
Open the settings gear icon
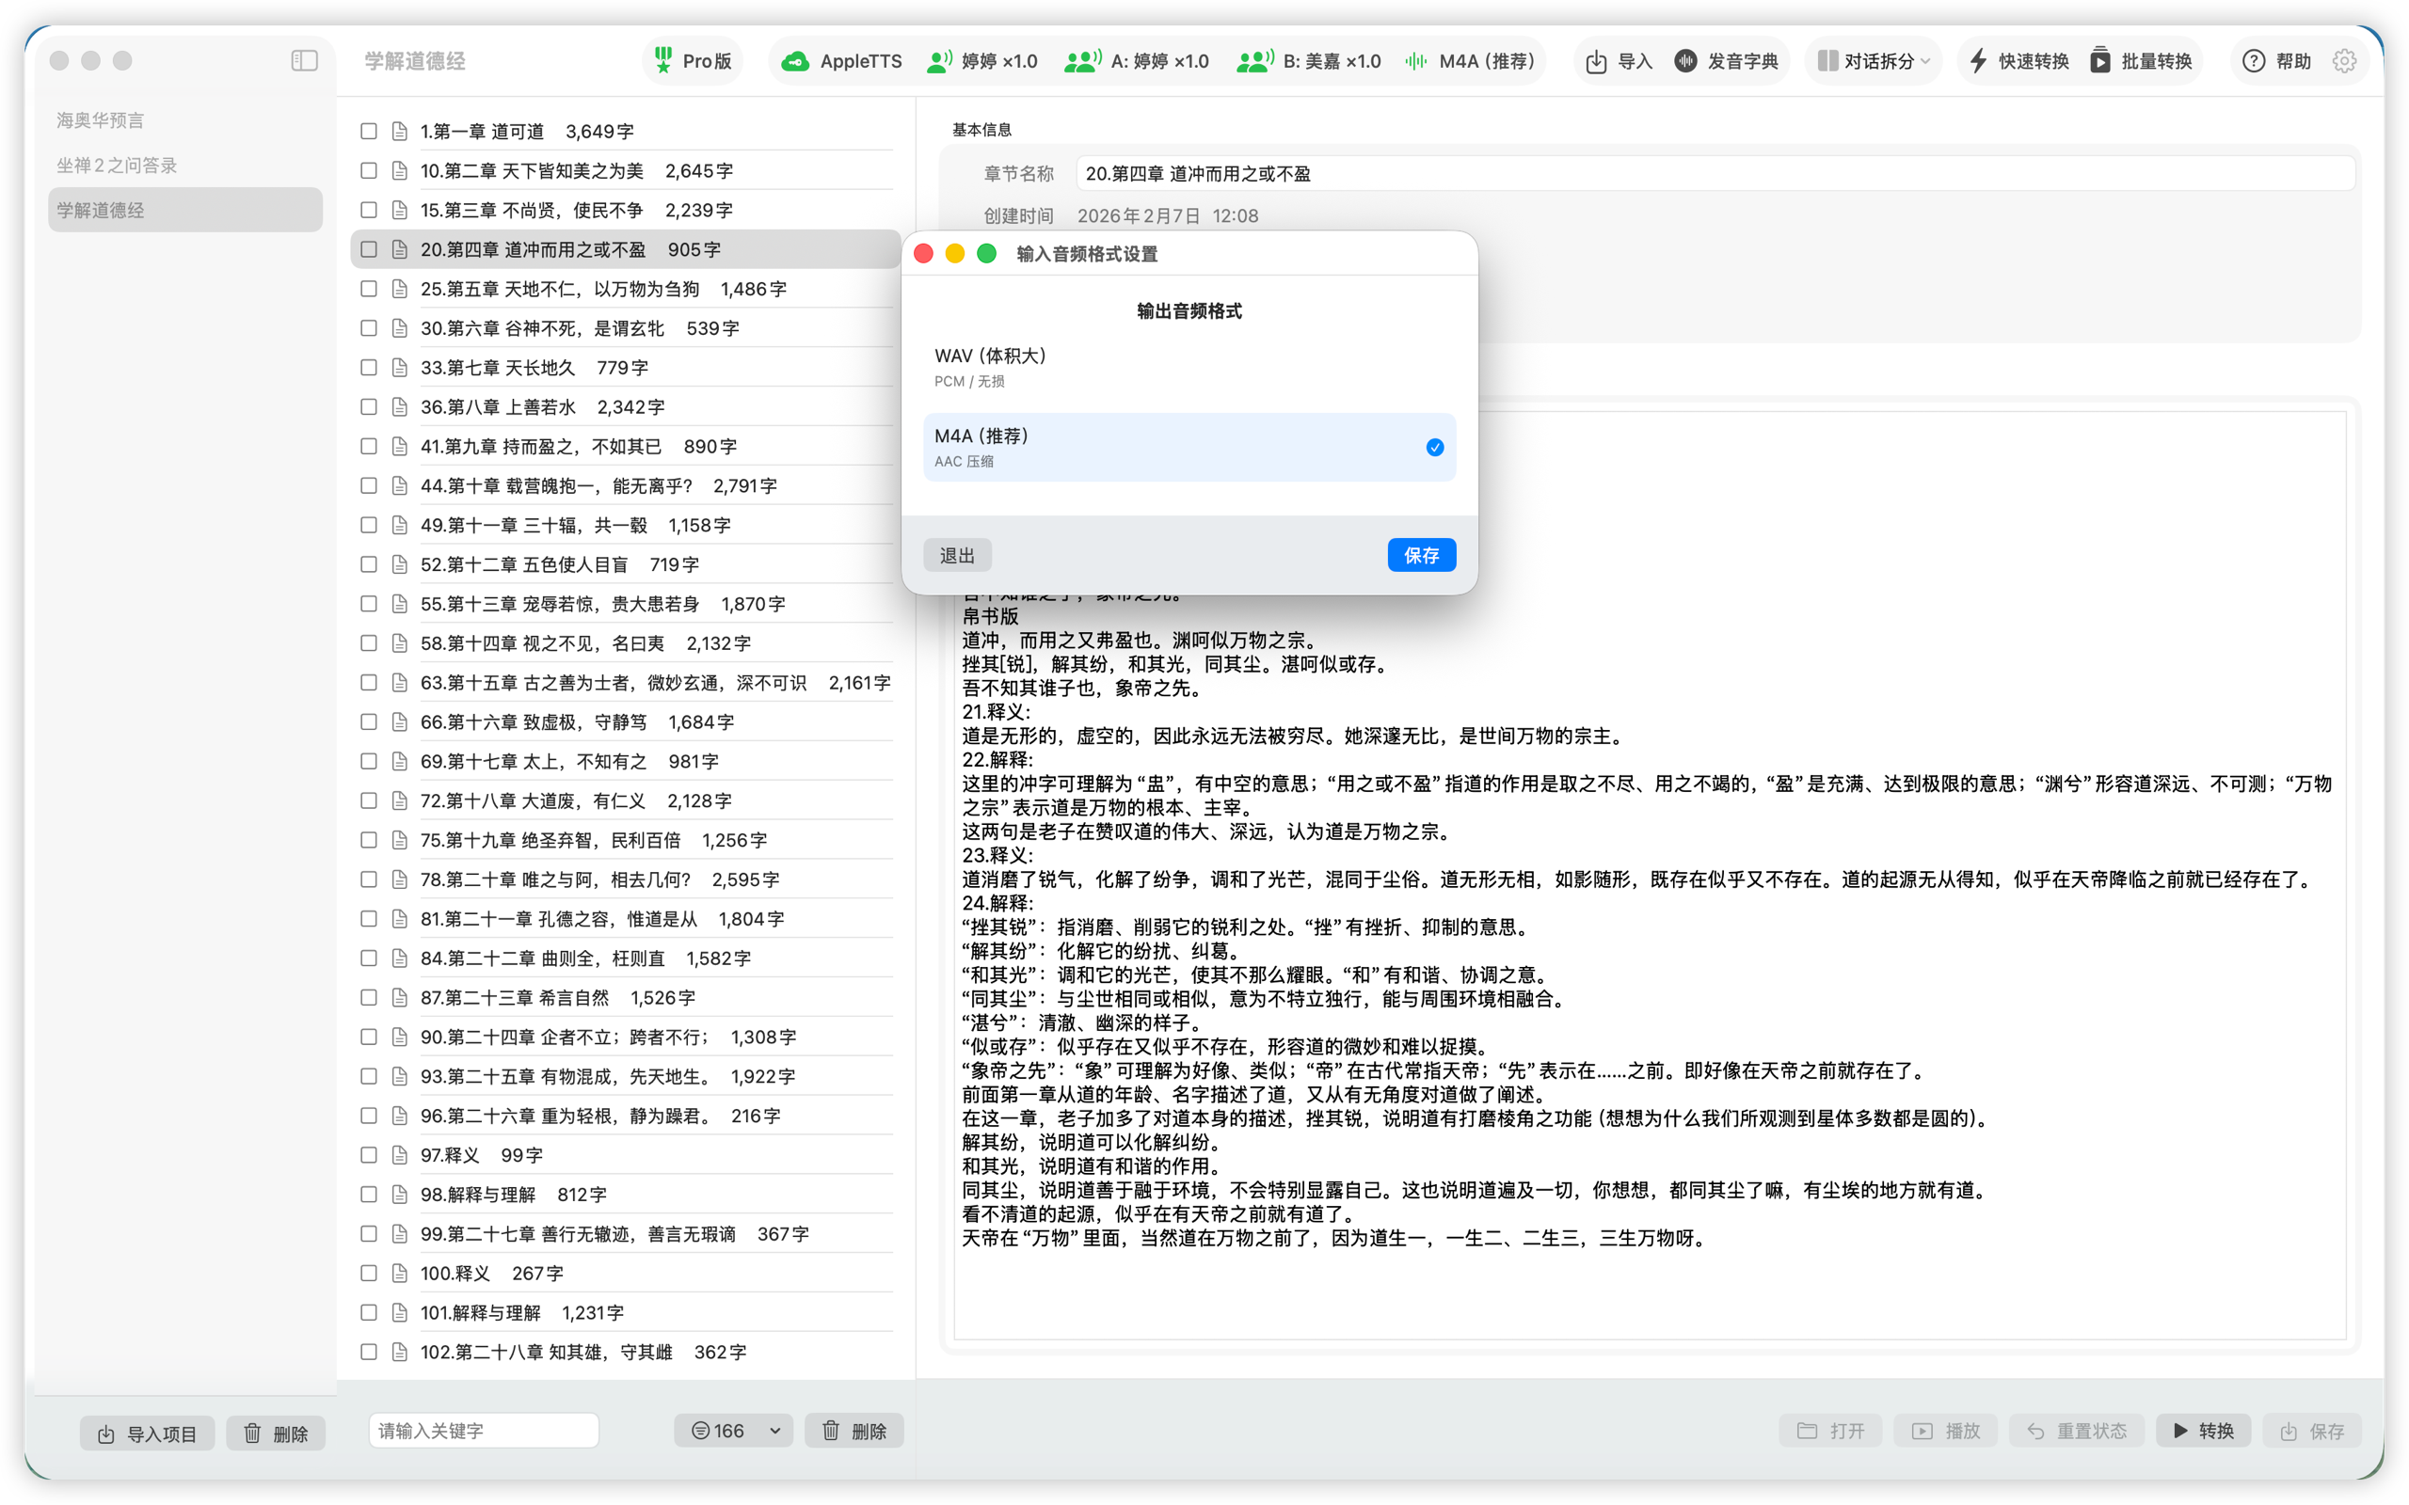(x=2344, y=62)
